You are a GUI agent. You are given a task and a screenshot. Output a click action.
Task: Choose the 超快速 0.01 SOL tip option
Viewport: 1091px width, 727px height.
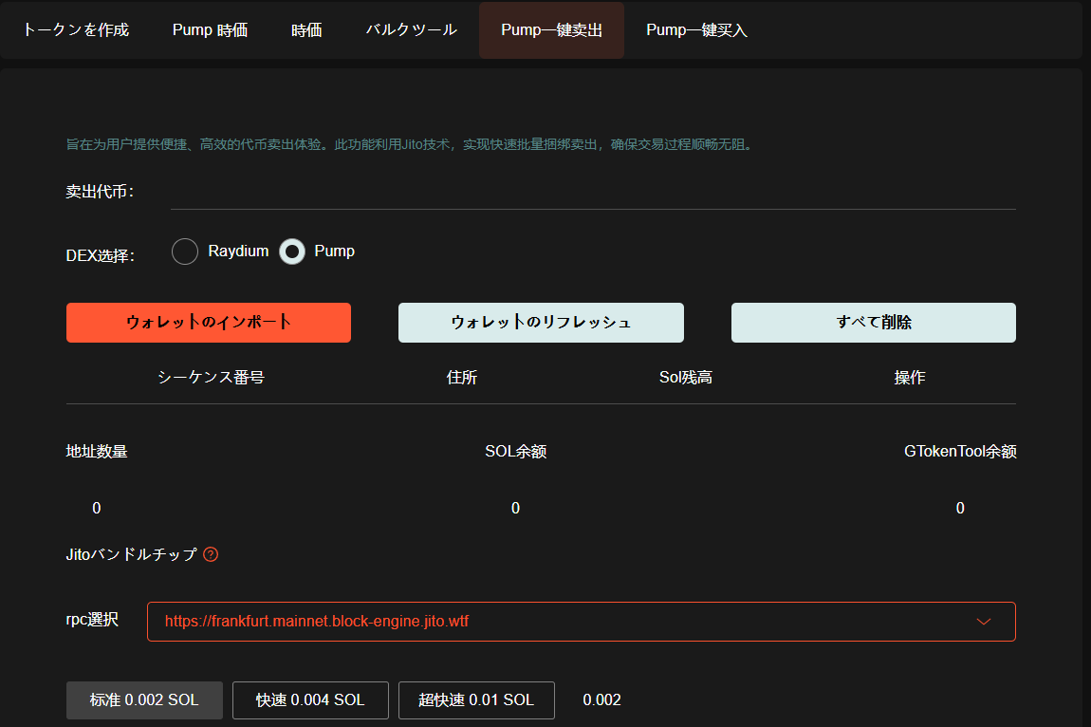pos(476,700)
